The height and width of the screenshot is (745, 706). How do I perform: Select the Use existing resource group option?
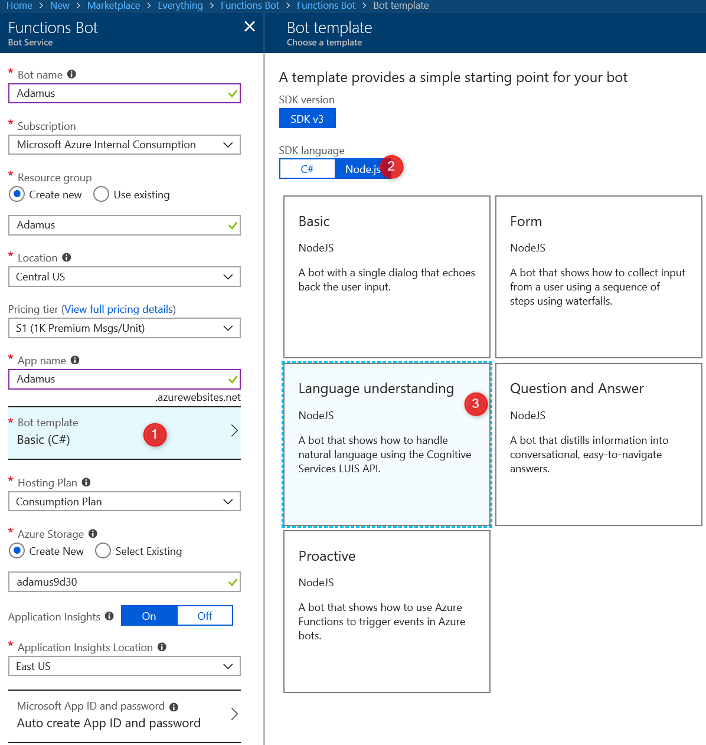[x=102, y=194]
